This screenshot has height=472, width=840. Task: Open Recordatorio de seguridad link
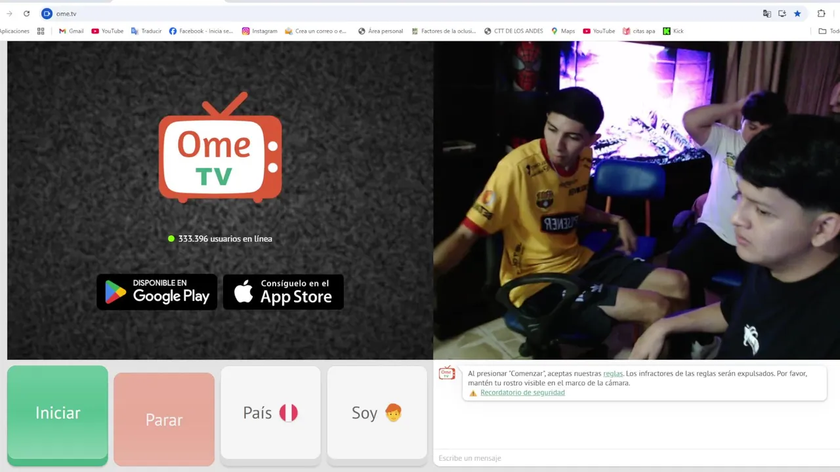click(522, 393)
